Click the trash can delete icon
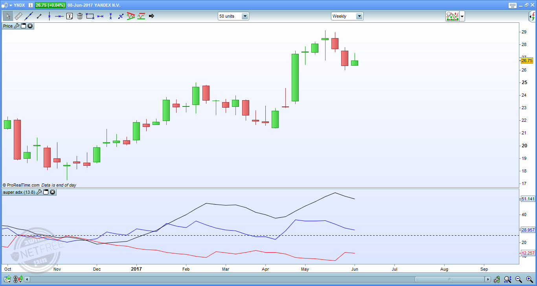The image size is (537, 286). [80, 16]
